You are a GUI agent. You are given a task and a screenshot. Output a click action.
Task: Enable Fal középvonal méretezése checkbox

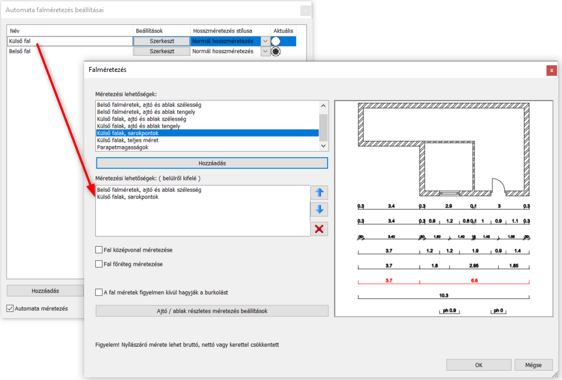[x=99, y=250]
